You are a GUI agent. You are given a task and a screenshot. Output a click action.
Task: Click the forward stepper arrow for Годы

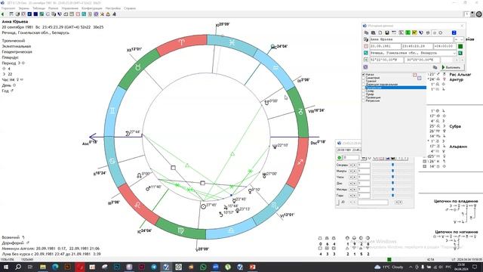point(354,196)
